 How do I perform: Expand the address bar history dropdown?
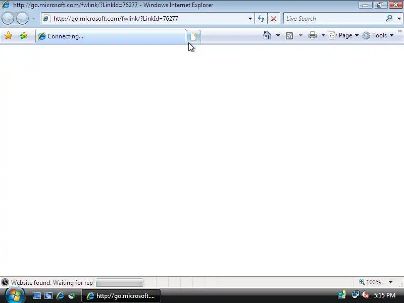tap(250, 19)
